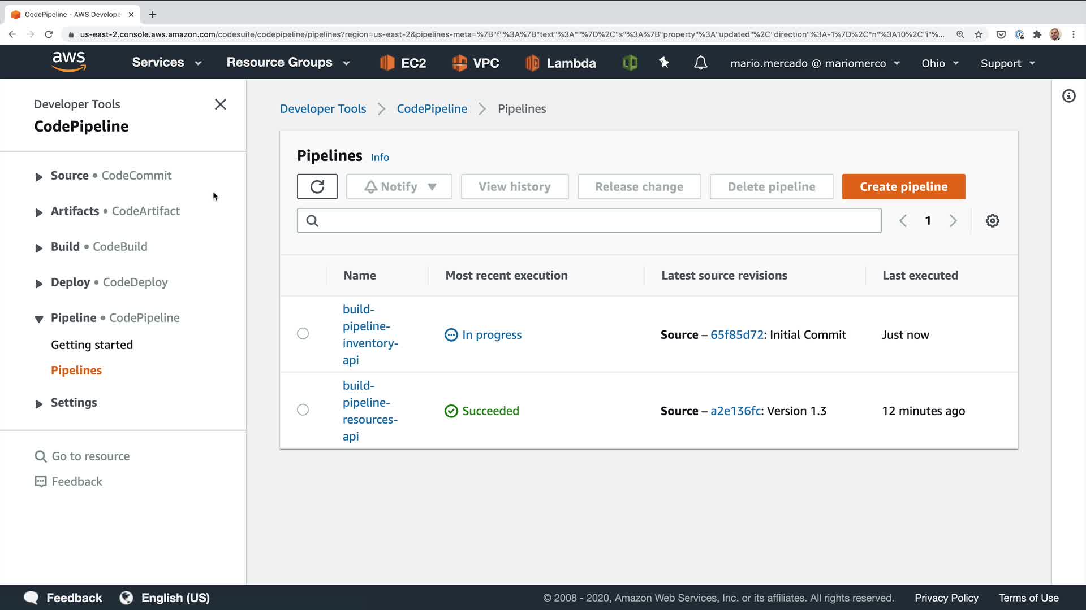Open the Ohio region dropdown
Image resolution: width=1086 pixels, height=610 pixels.
pyautogui.click(x=940, y=63)
